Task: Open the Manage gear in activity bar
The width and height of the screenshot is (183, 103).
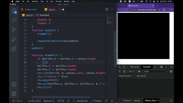Action: coord(14,94)
